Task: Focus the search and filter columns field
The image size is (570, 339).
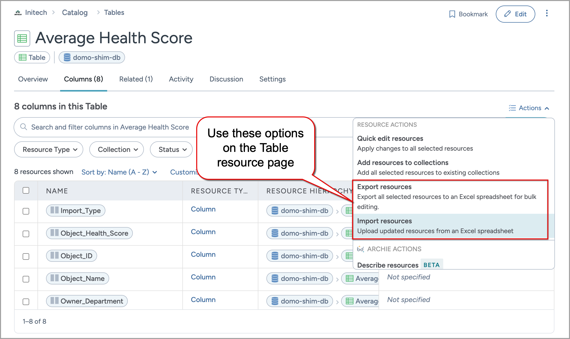Action: [x=110, y=127]
